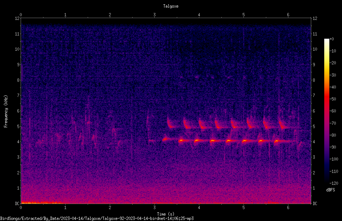This screenshot has width=342, height=221.
Task: Click the file path text at bottom
Action: pos(97,218)
